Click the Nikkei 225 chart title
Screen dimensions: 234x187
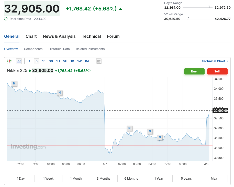click(x=17, y=71)
